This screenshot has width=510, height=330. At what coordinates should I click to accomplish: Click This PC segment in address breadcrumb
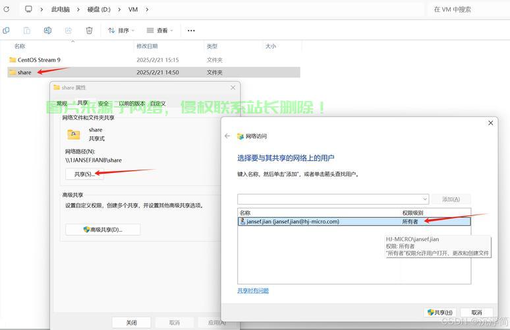61,9
